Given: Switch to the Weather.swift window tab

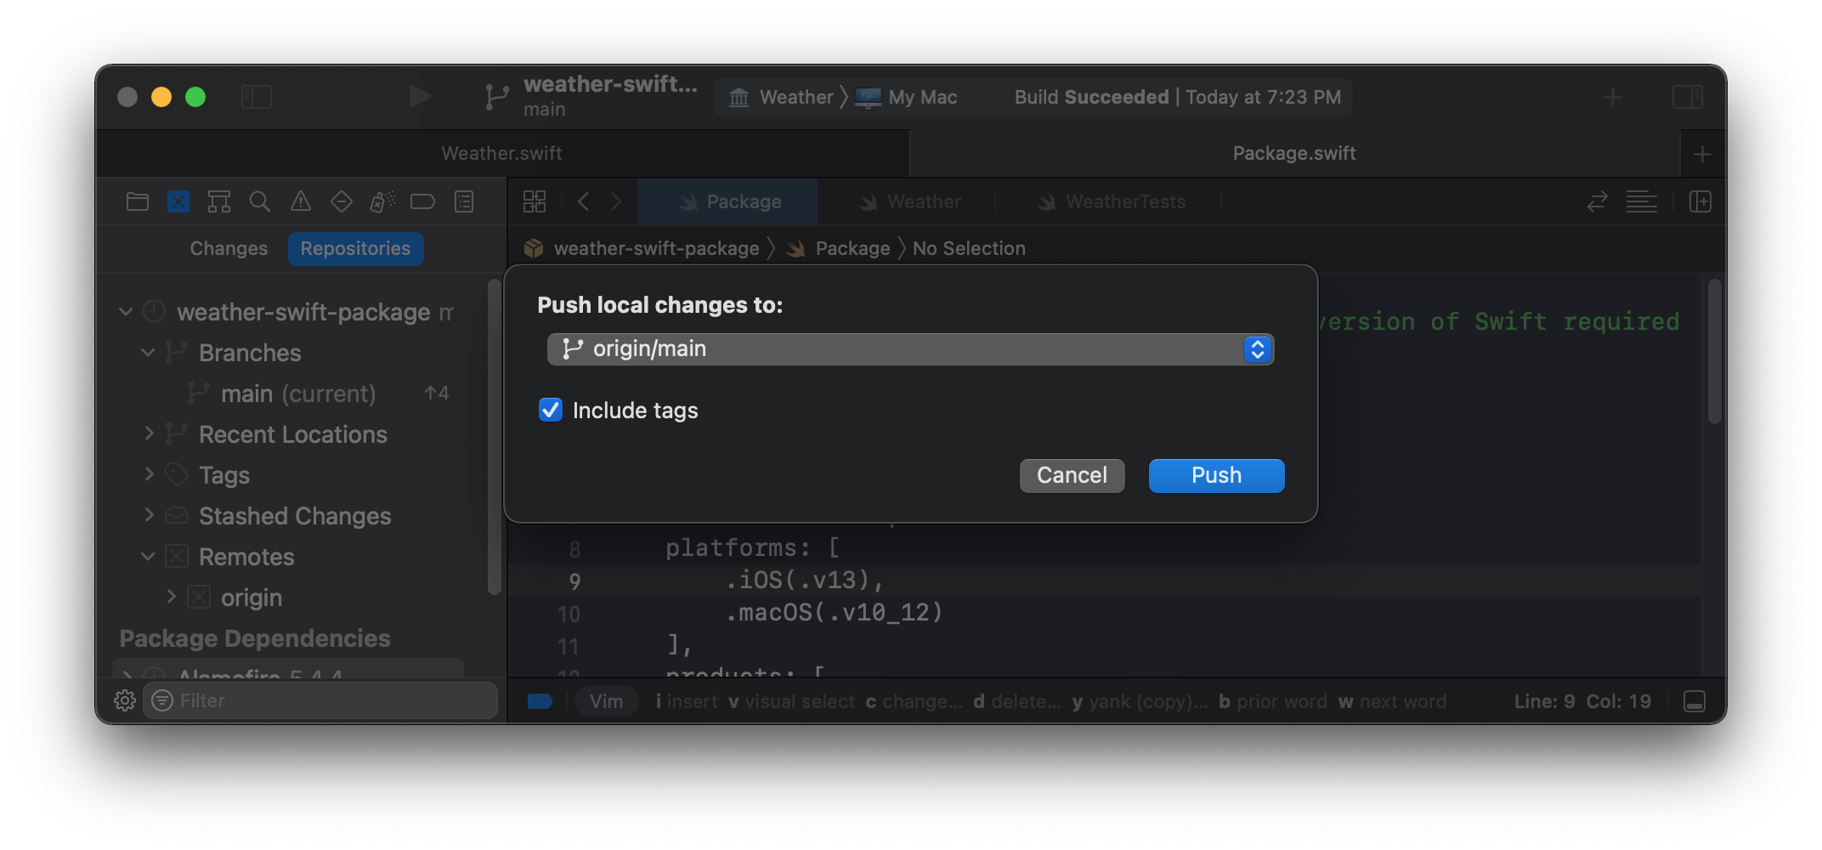Looking at the screenshot, I should coord(501,153).
